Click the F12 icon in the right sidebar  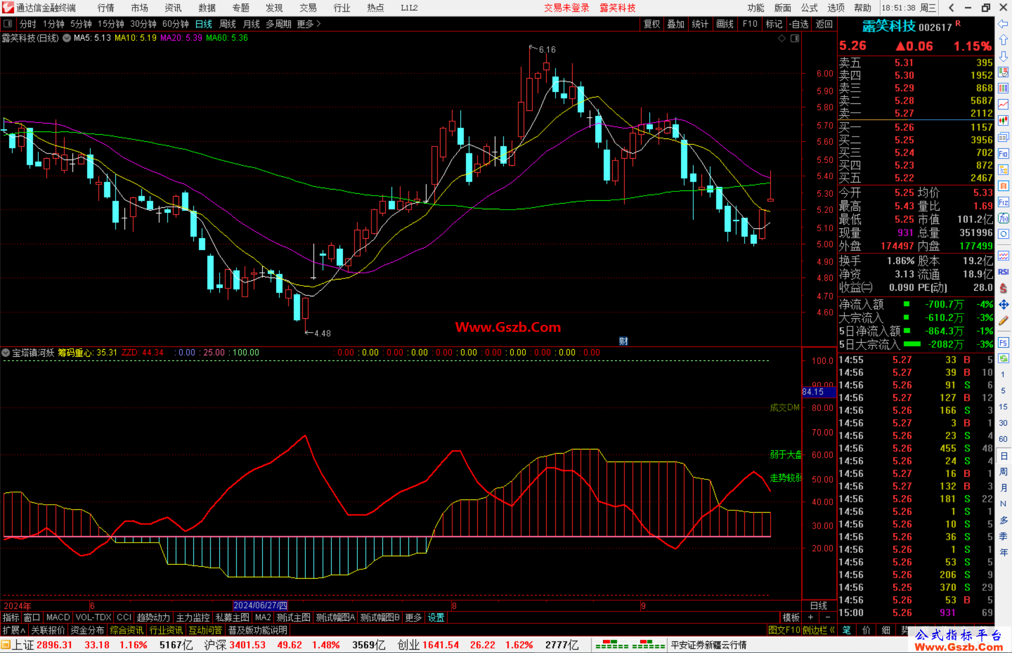[1003, 202]
